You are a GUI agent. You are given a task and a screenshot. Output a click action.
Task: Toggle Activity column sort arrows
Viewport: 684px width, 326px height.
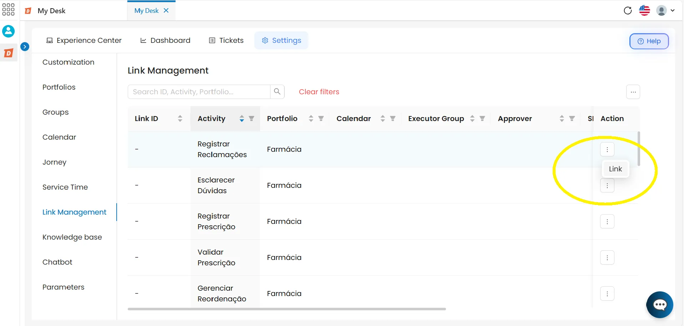point(242,119)
